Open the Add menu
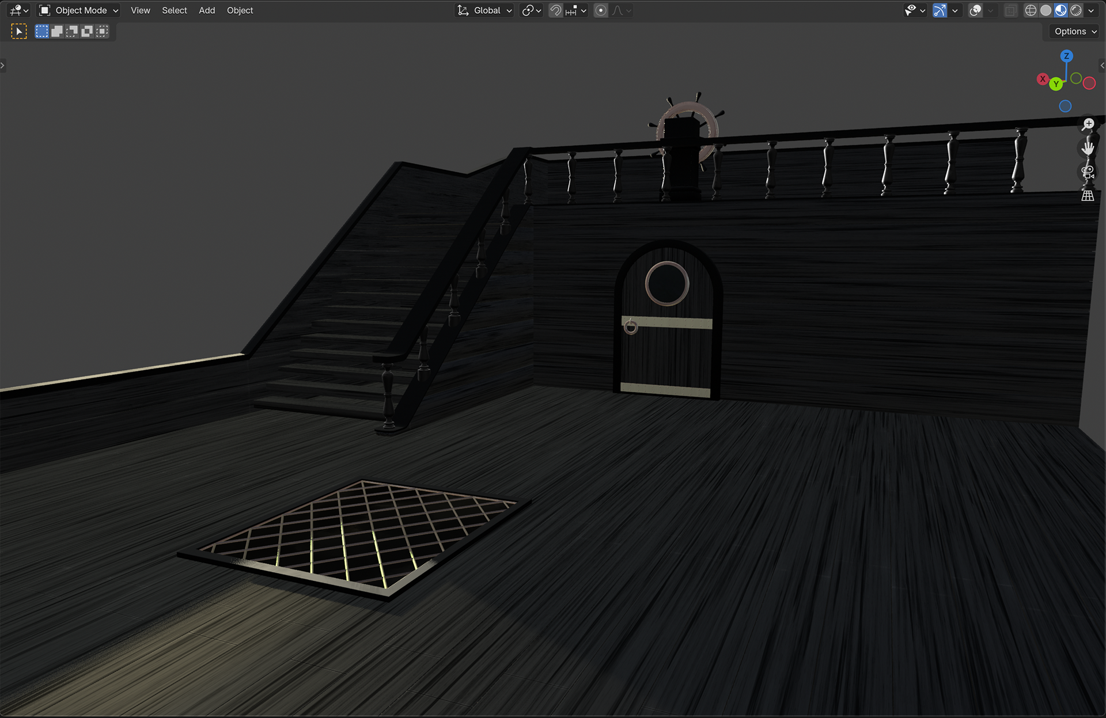The image size is (1106, 718). (x=206, y=10)
